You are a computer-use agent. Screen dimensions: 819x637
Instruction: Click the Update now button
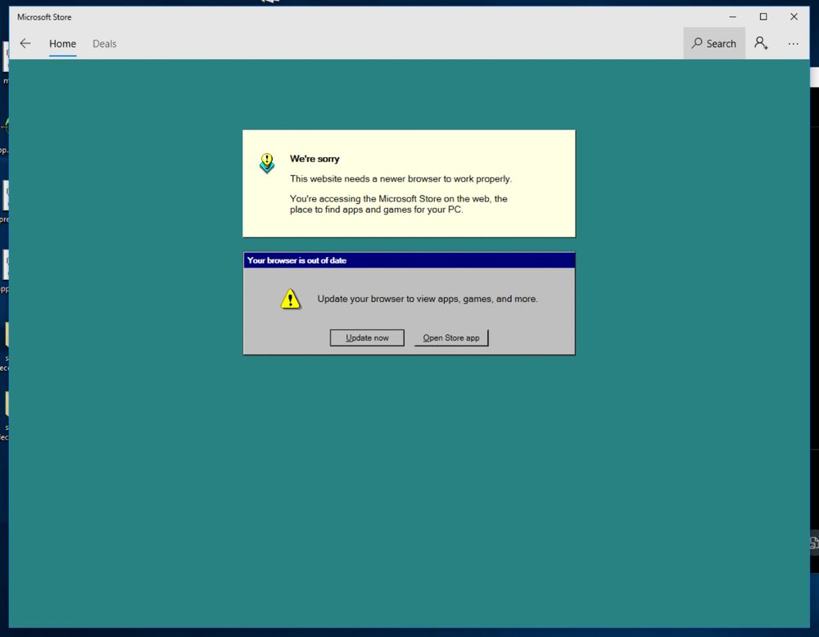(367, 338)
